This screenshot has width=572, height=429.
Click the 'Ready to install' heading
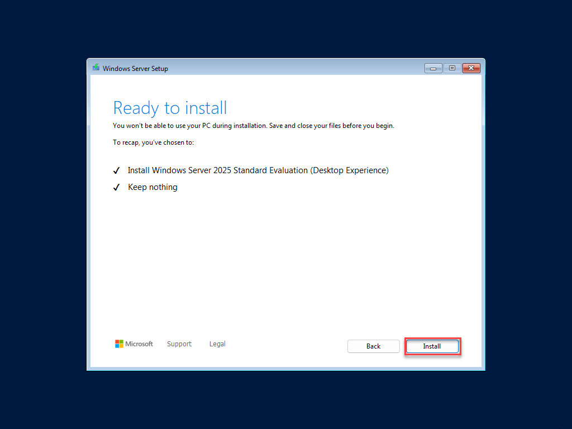click(170, 108)
